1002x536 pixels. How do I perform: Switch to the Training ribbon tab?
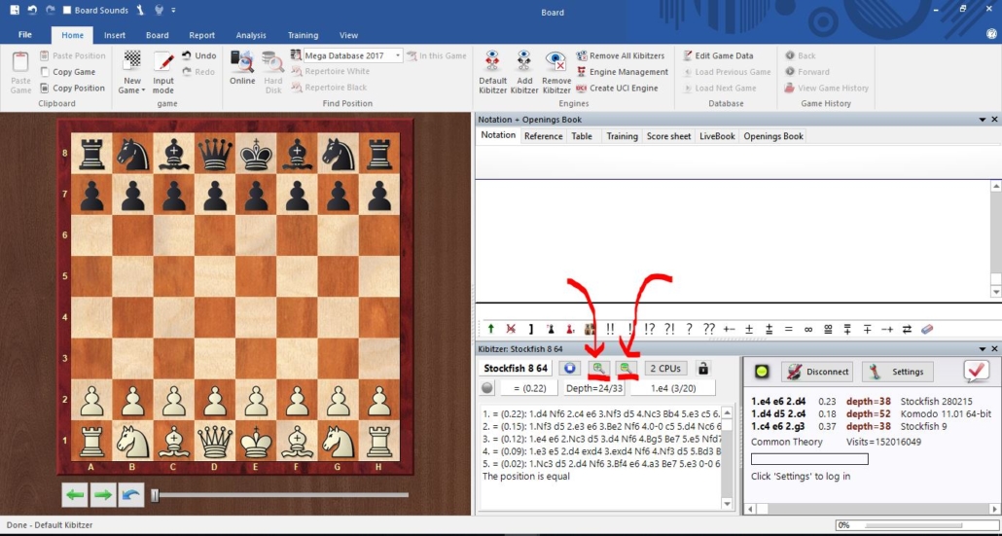pos(303,35)
